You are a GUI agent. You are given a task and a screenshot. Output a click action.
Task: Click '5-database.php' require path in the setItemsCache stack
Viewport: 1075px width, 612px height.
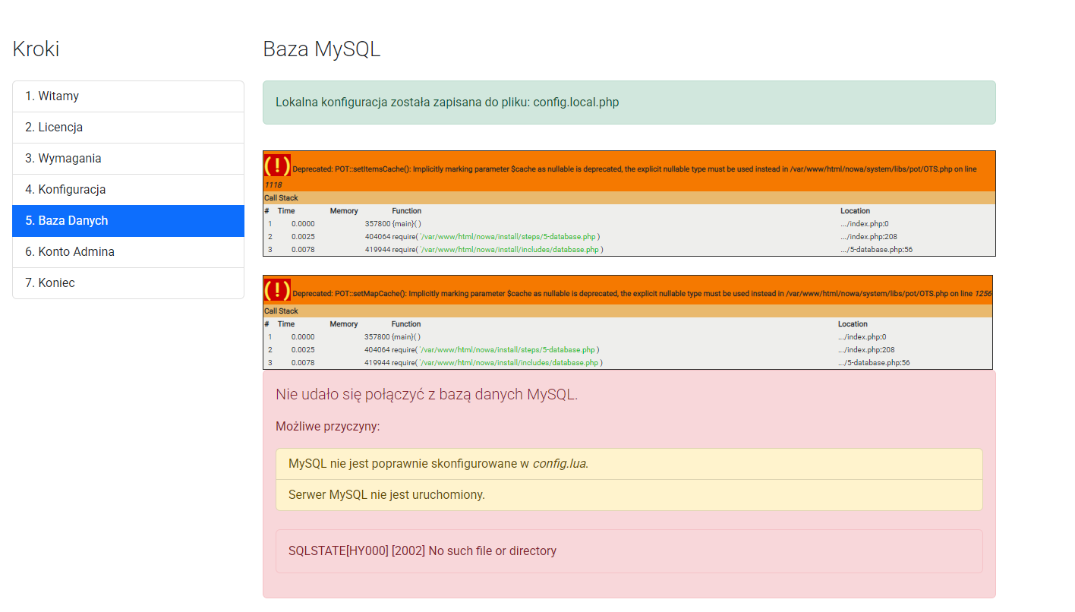coord(508,237)
